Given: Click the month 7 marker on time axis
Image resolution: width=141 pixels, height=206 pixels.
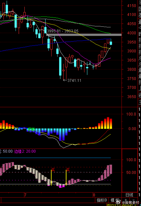Looking at the screenshot, I should [25, 195].
